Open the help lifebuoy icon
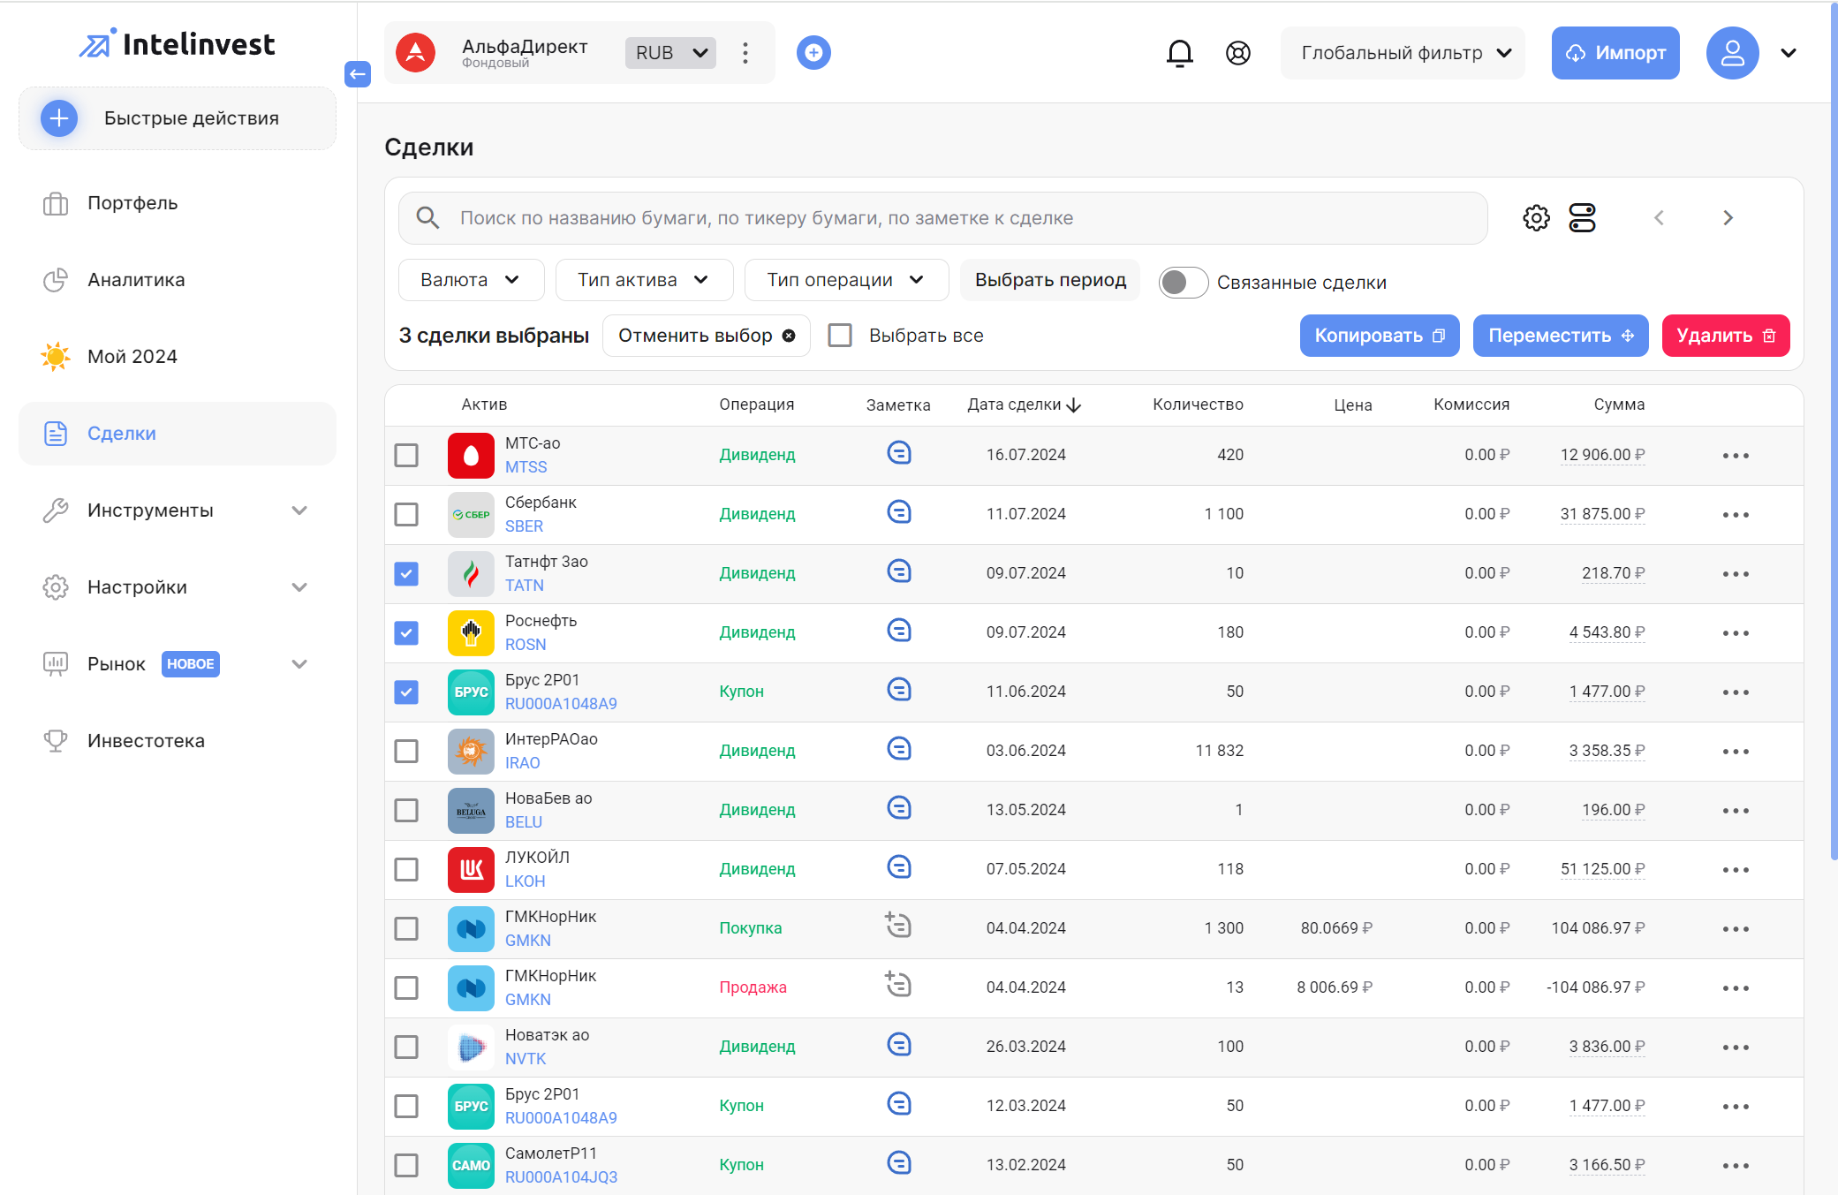1838x1195 pixels. pyautogui.click(x=1238, y=53)
